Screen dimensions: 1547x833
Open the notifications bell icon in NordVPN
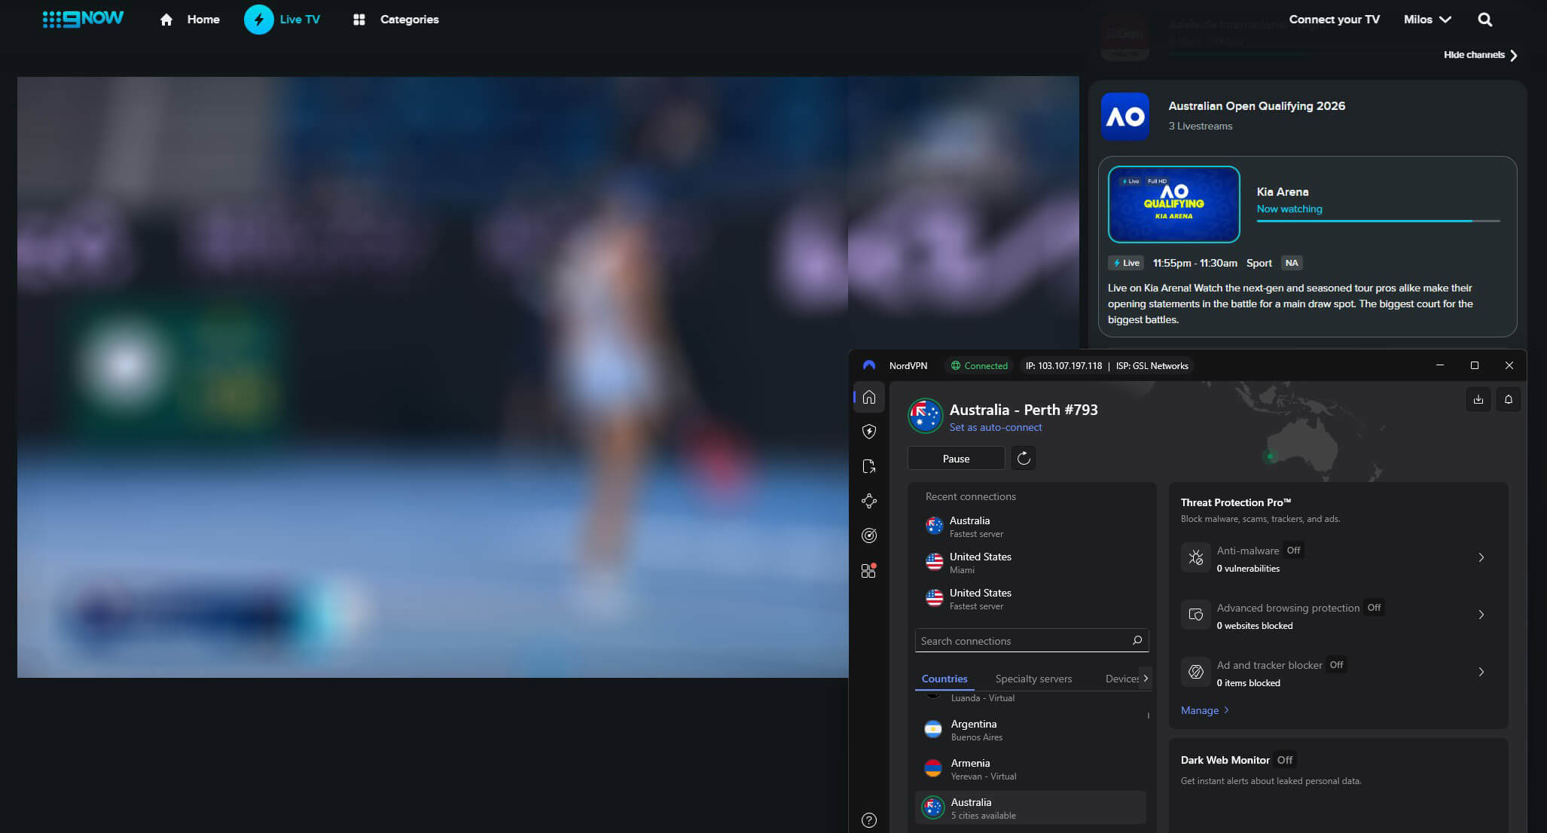click(1509, 399)
